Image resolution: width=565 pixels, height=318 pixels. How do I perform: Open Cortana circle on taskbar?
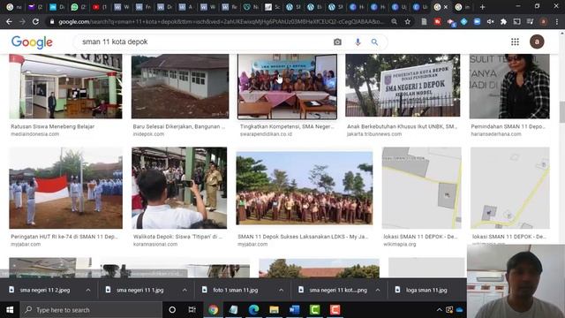[x=172, y=310]
